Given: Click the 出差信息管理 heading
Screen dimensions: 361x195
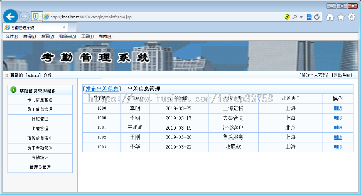Looking at the screenshot, I should [144, 89].
